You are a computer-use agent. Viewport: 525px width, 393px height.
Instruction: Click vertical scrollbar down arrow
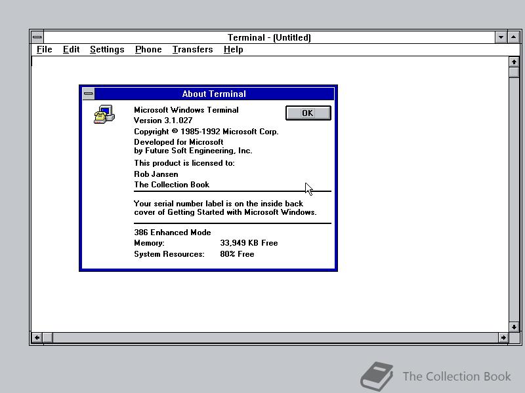[x=514, y=327]
